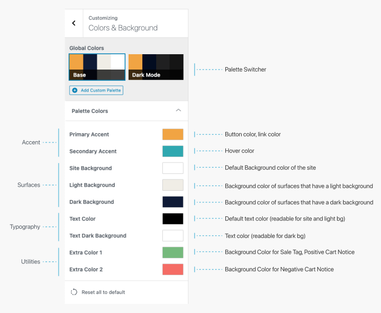
Task: Edit the Text Dark Background swatch
Action: 173,236
